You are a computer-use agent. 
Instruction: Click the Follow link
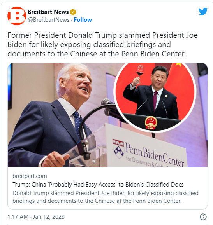[83, 20]
